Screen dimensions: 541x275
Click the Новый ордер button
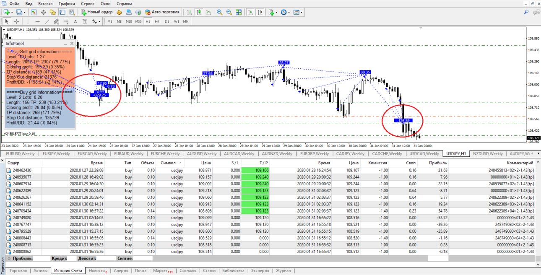point(97,12)
